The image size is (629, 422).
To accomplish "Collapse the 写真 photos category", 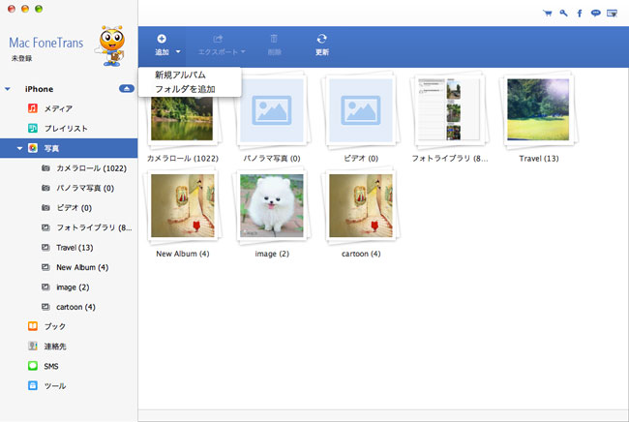I will 19,148.
